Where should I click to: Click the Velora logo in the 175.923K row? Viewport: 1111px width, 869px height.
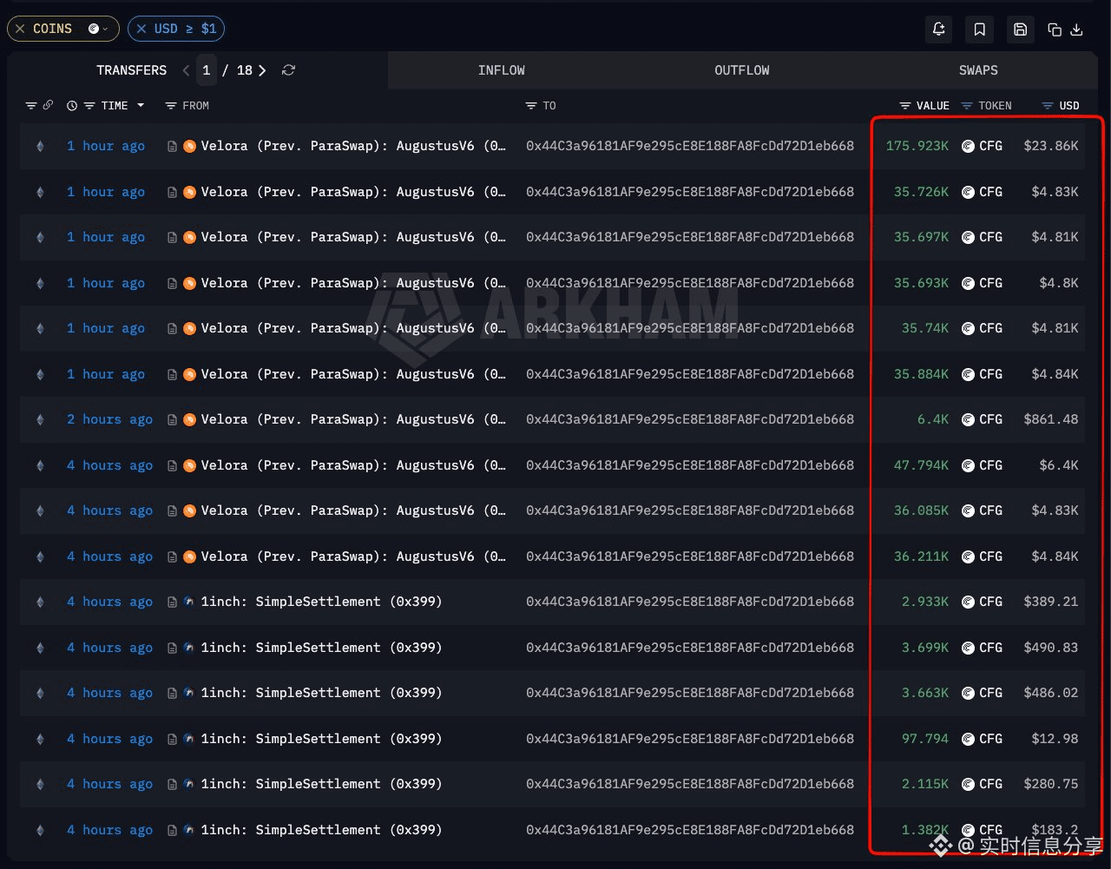tap(189, 146)
